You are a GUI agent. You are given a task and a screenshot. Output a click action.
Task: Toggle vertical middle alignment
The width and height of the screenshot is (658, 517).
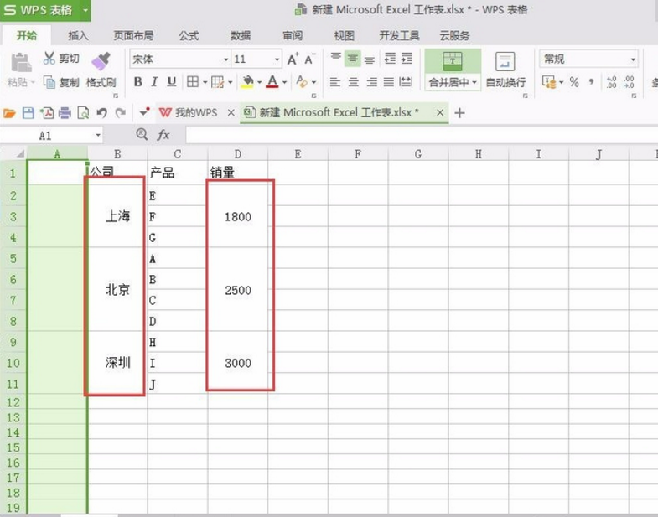(x=353, y=59)
